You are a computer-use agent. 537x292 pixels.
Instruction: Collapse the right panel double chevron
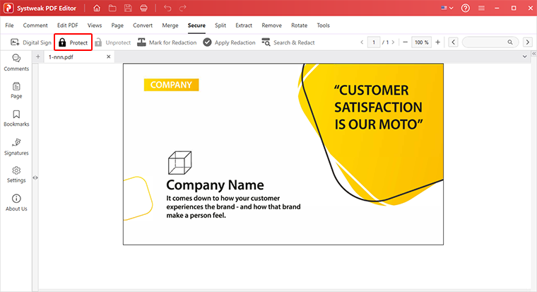(534, 54)
